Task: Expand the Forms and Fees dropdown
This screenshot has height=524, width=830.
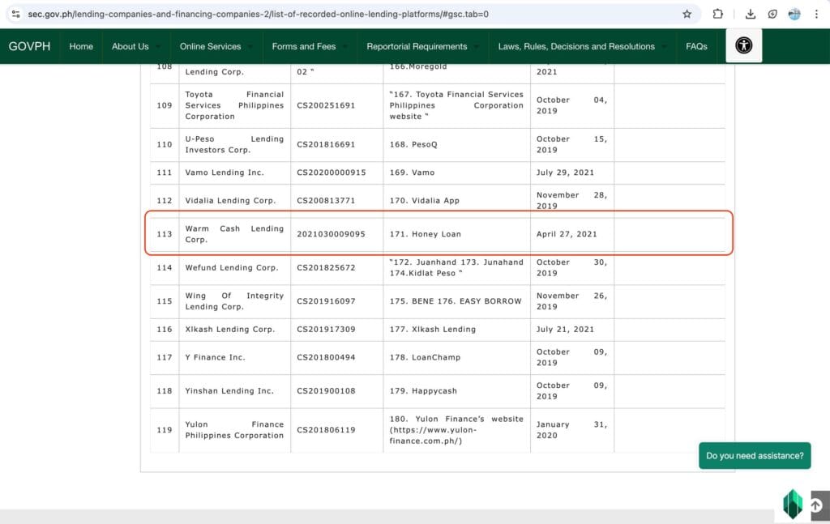Action: [x=303, y=46]
